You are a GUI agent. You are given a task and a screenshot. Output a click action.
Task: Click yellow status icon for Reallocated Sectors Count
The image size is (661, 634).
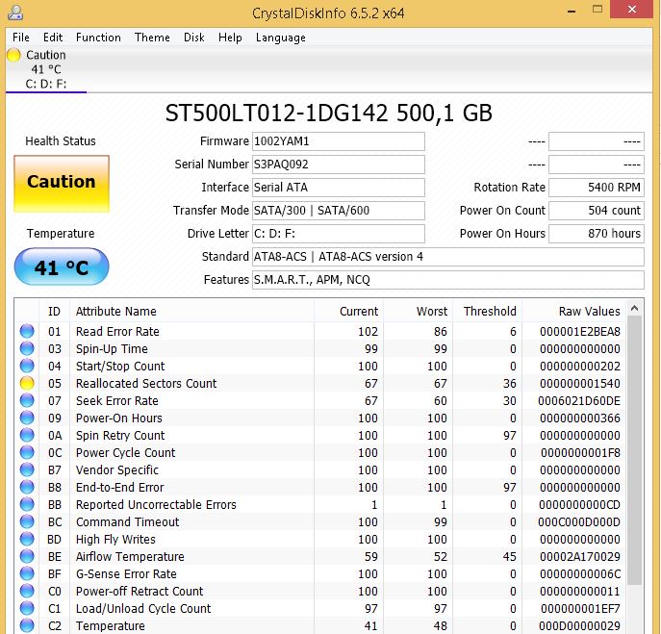[x=27, y=383]
